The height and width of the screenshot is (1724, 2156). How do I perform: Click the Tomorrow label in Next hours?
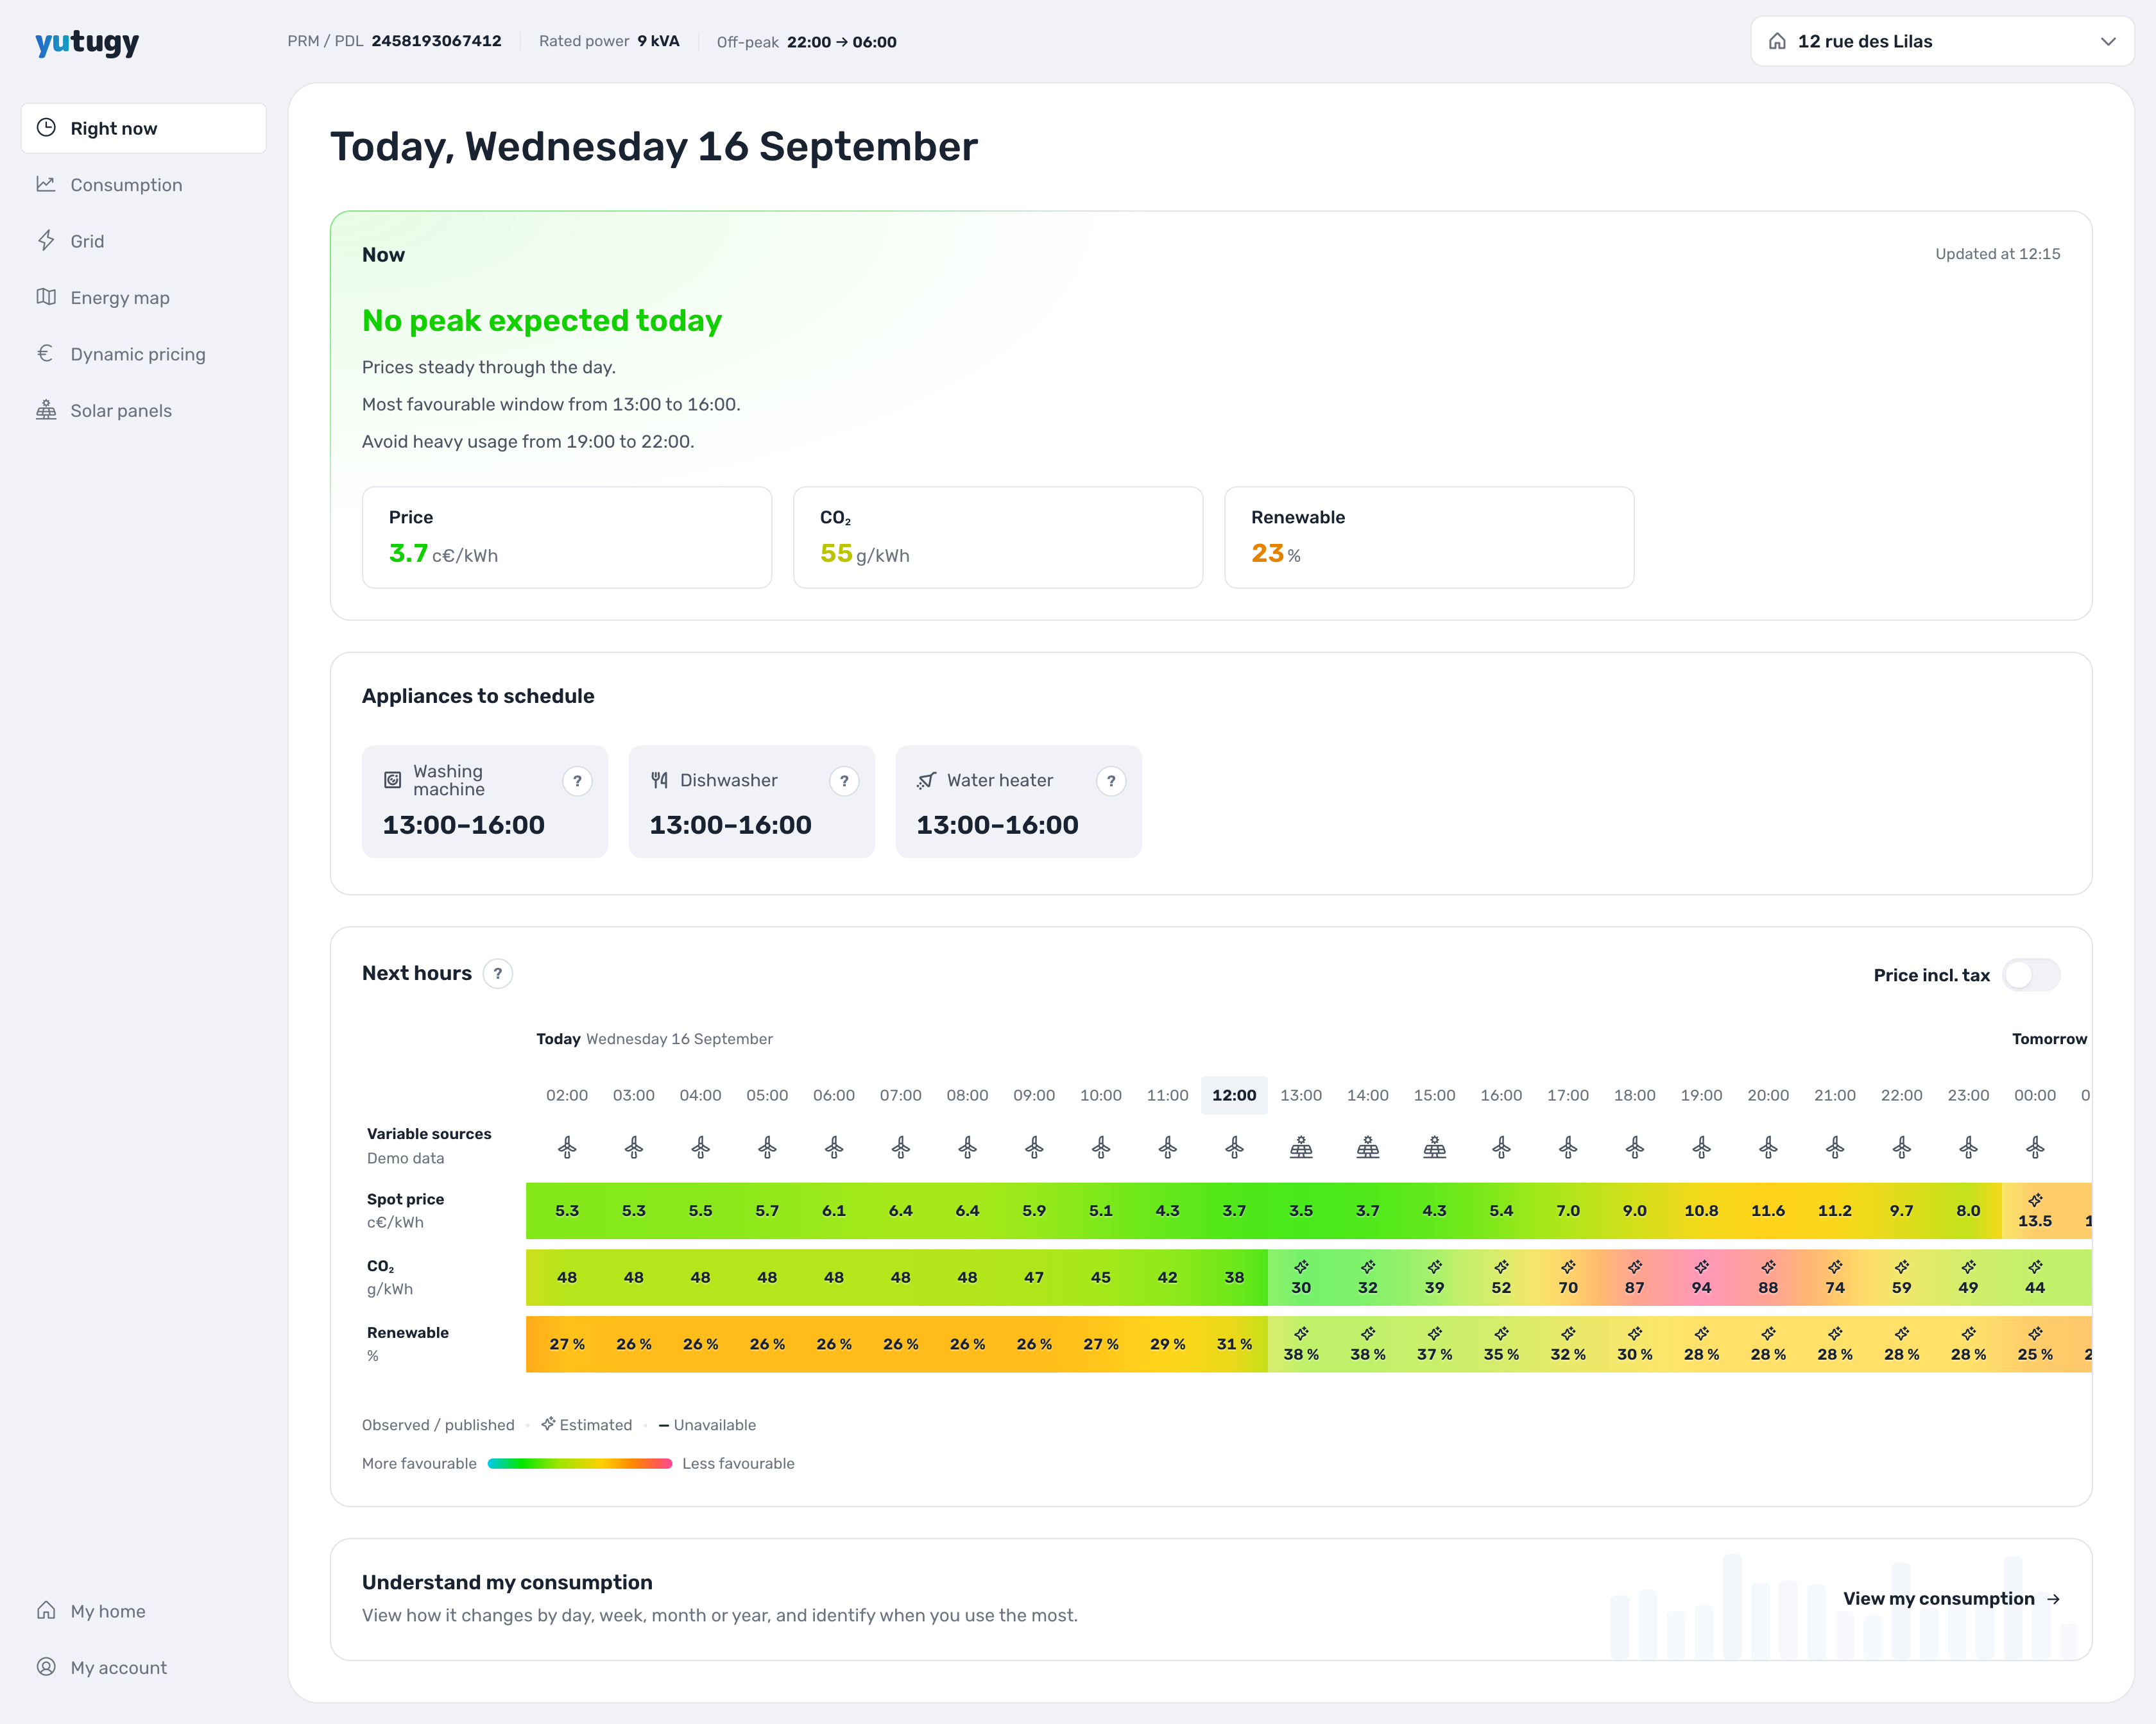click(2049, 1040)
